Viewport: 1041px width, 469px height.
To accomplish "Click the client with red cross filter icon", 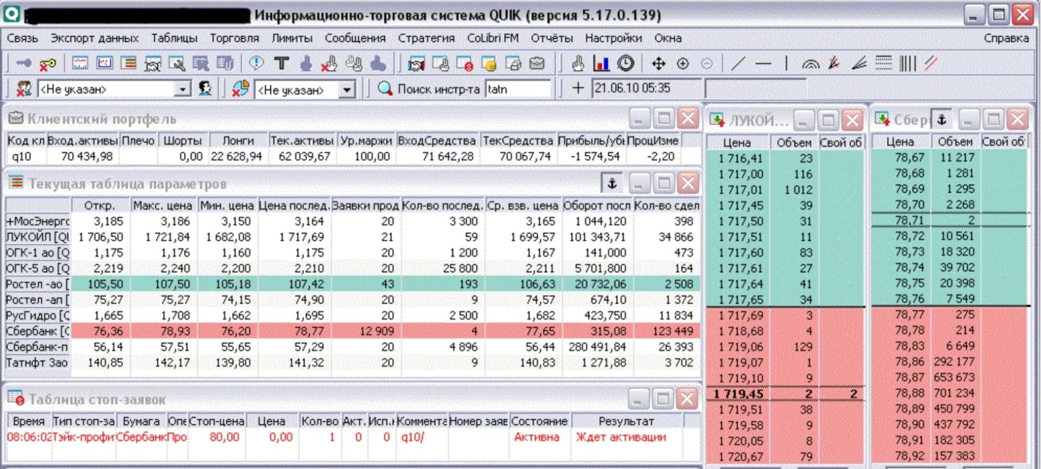I will pos(23,89).
